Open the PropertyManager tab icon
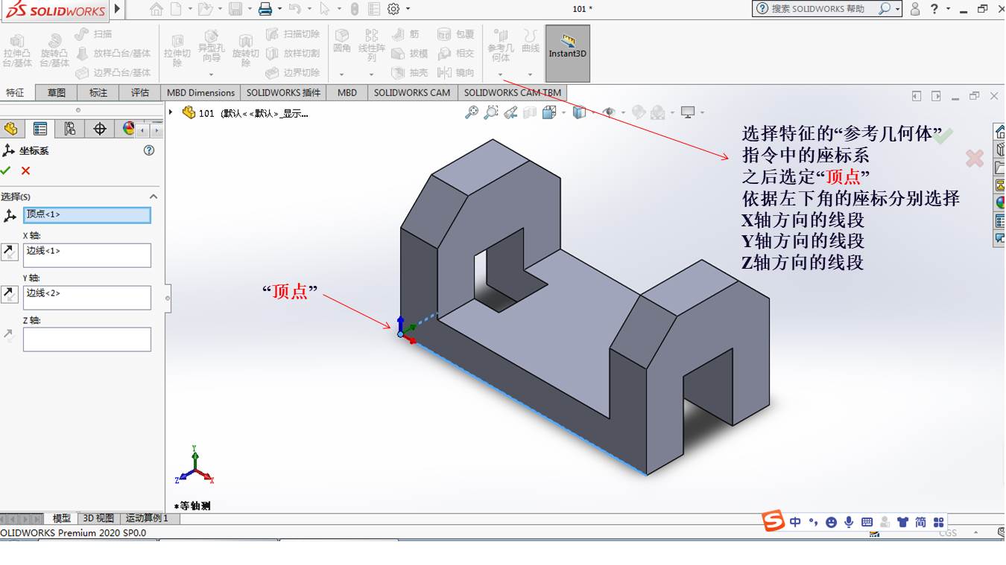The width and height of the screenshot is (1006, 565). click(x=40, y=129)
